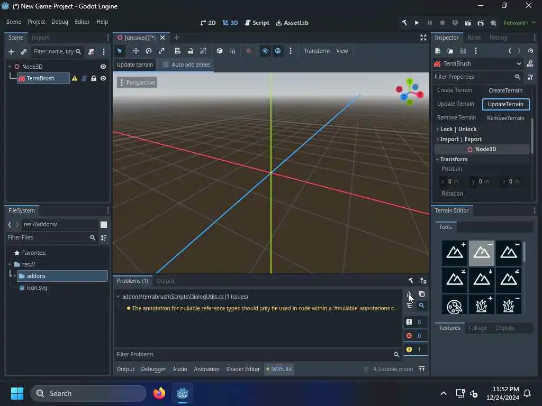The width and height of the screenshot is (542, 406).
Task: Click the instantiate child scene link icon
Action: pyautogui.click(x=23, y=51)
